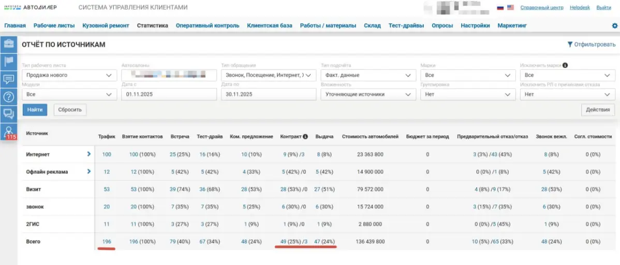Image resolution: width=620 pixels, height=265 pixels.
Task: Click the Интернет traffic value 100
Action: [x=107, y=154]
